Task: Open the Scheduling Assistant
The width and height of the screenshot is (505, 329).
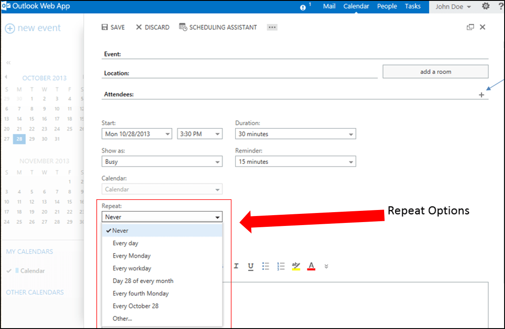Action: pyautogui.click(x=218, y=27)
